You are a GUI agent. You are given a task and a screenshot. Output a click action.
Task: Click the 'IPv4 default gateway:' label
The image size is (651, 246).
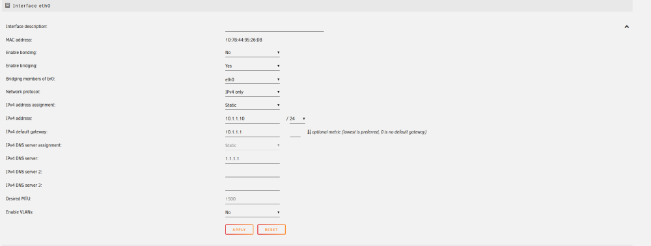point(27,132)
